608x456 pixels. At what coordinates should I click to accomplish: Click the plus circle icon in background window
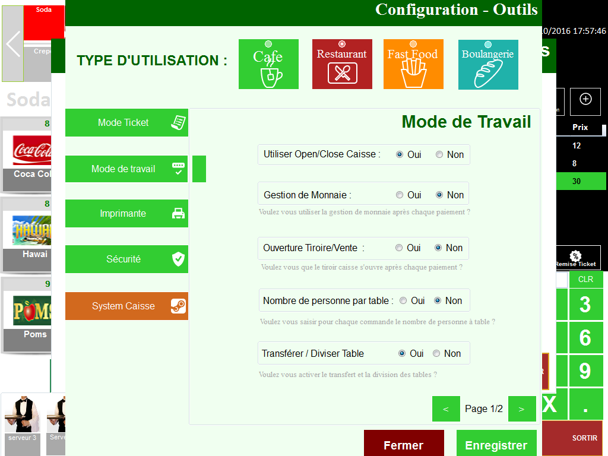(585, 99)
